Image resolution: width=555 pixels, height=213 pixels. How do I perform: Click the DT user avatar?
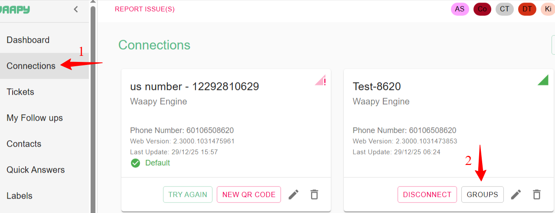[527, 9]
